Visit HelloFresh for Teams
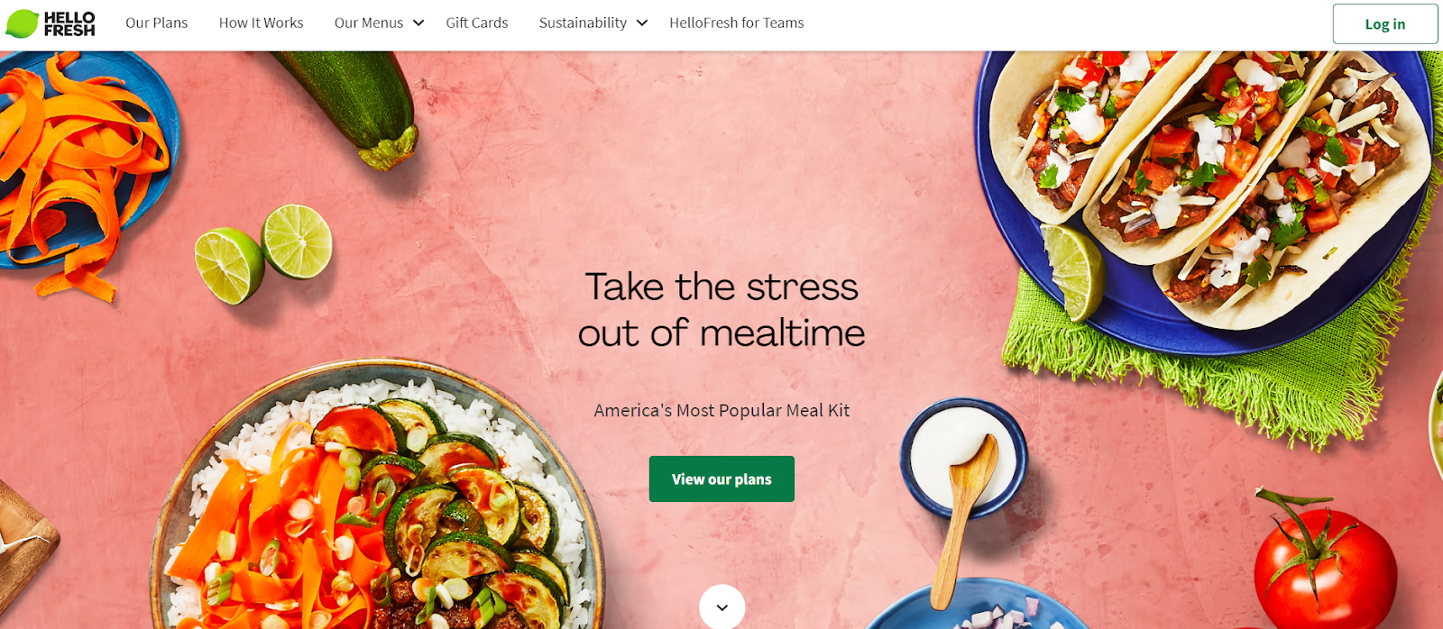The image size is (1443, 629). (x=737, y=23)
